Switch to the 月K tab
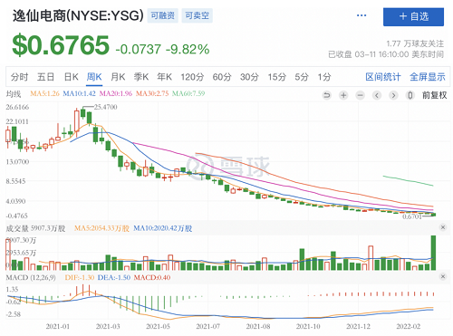The width and height of the screenshot is (453, 336). 118,77
